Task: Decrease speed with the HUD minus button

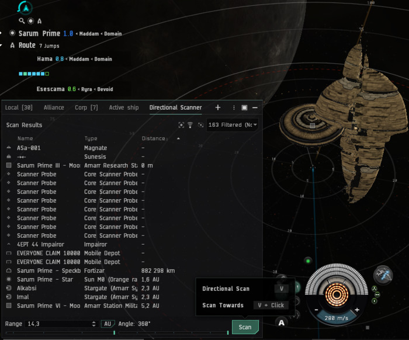Action: tap(317, 310)
